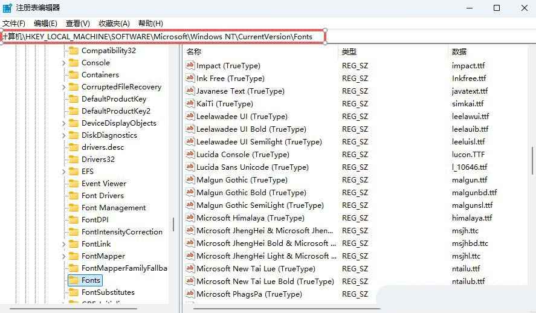Click the ab icon beside Microsoft PhagsPa
Screen dimensions: 536x313
click(190, 293)
